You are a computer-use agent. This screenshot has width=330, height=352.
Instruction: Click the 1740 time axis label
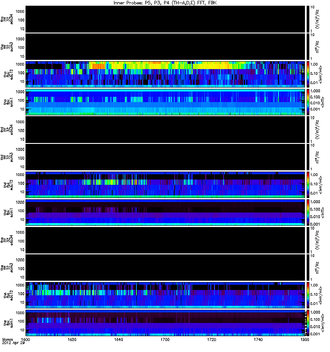[x=258, y=339]
